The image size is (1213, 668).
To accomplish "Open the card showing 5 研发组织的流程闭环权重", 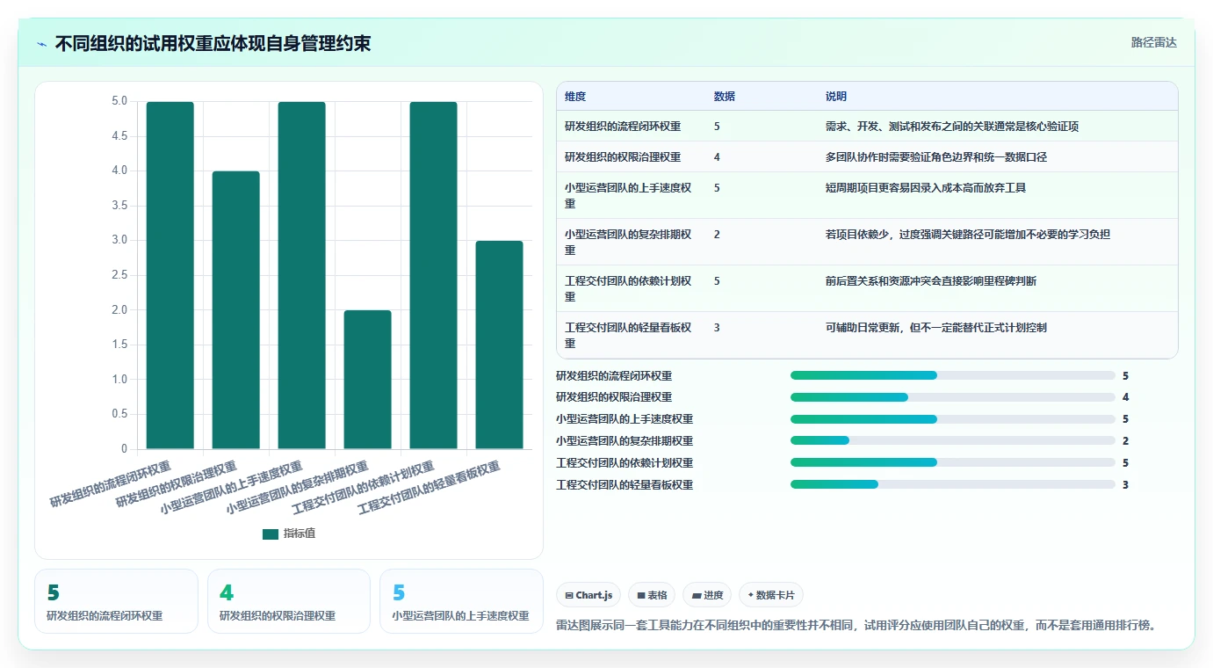I will (117, 601).
